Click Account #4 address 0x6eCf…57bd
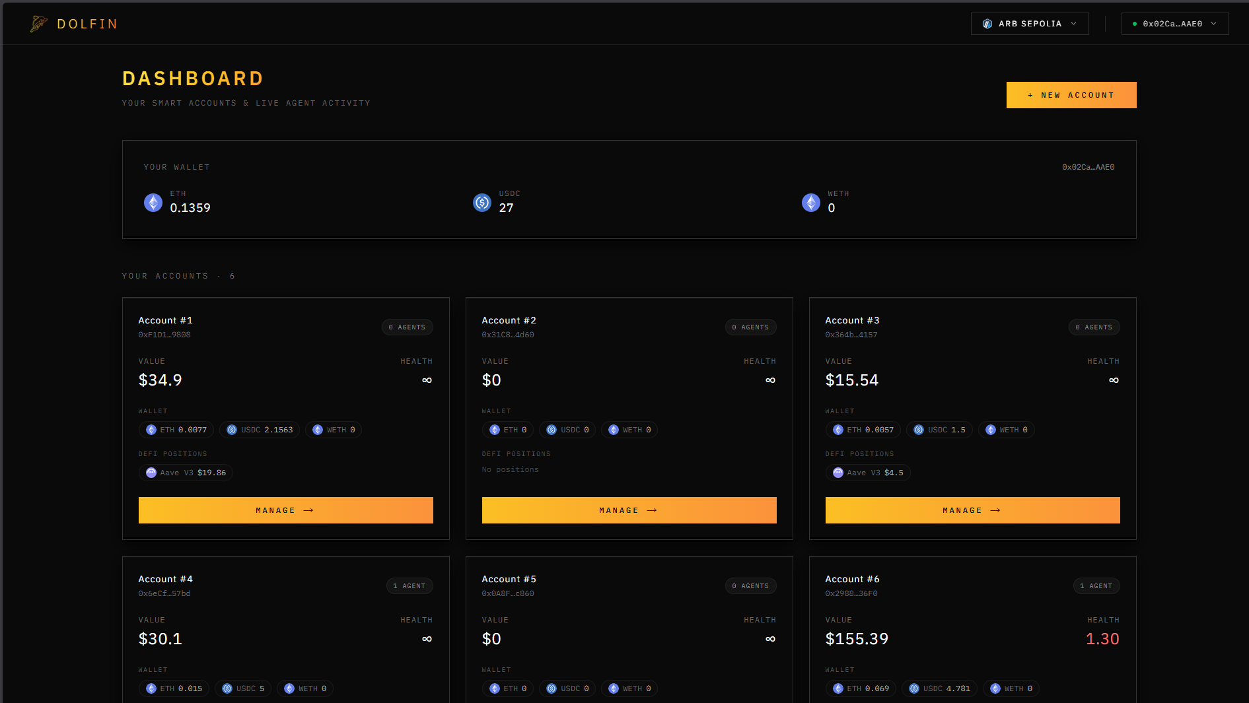 (x=164, y=593)
